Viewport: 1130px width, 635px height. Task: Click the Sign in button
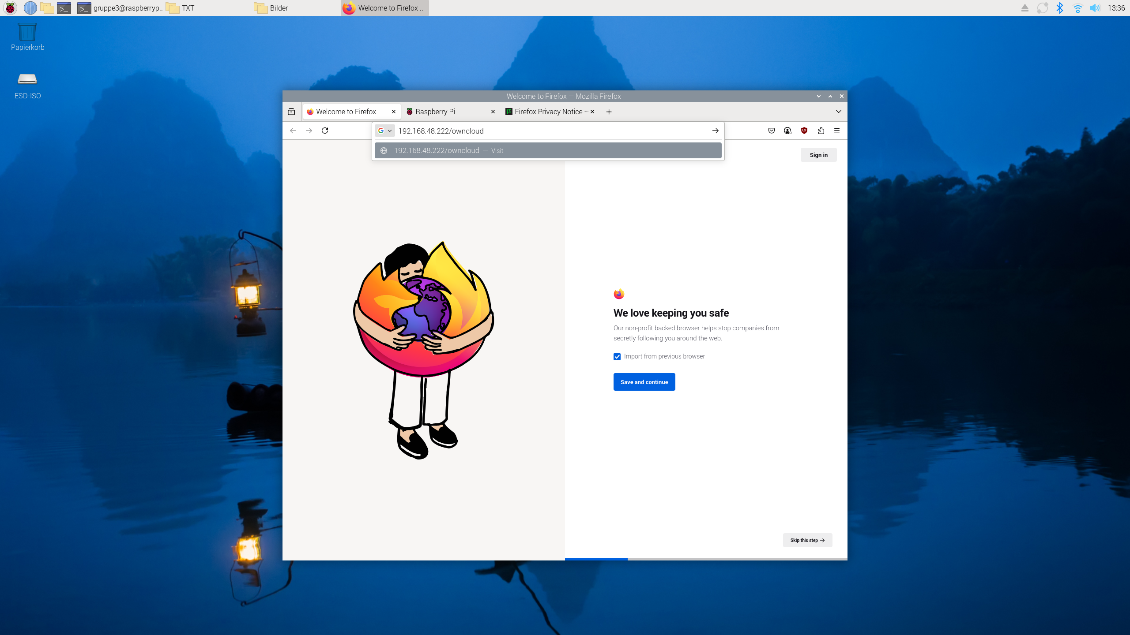(x=818, y=155)
